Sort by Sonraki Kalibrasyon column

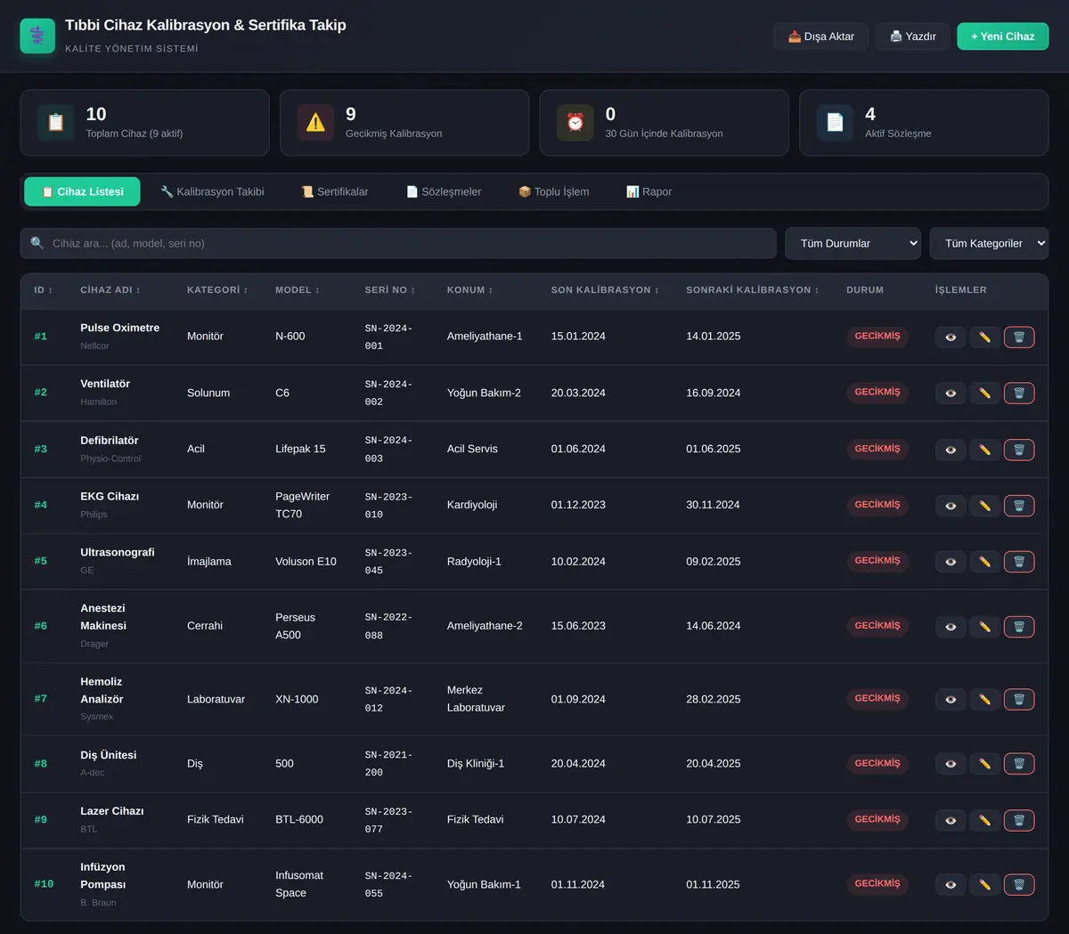point(752,290)
